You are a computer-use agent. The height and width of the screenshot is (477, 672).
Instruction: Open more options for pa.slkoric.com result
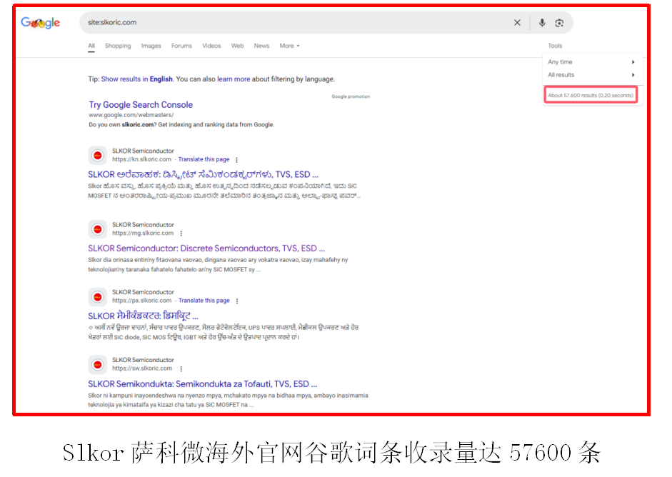(237, 301)
